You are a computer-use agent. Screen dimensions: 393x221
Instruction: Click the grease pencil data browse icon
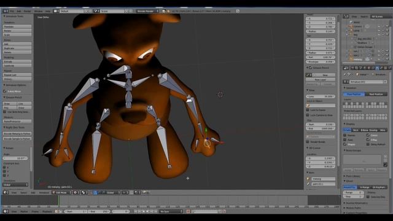[x=309, y=75]
